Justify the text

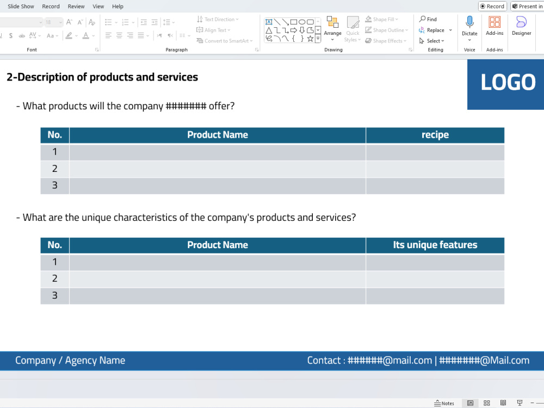(x=141, y=35)
